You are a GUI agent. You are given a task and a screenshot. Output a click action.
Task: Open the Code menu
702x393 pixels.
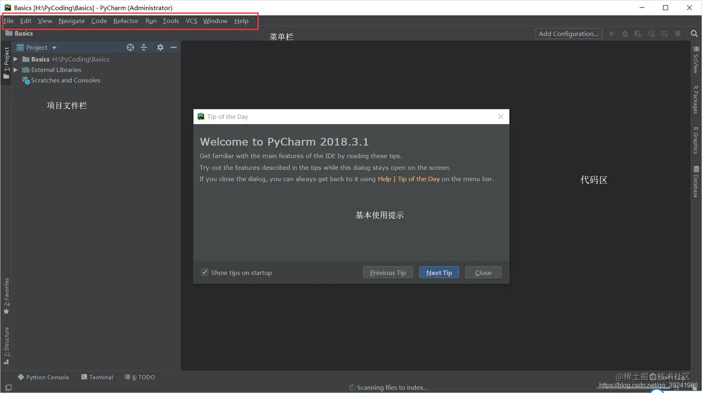click(99, 21)
